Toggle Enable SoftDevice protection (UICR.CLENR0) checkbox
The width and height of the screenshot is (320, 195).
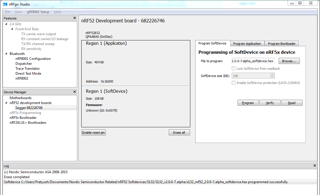[233, 83]
